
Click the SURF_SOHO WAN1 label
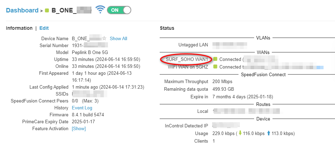coord(187,59)
